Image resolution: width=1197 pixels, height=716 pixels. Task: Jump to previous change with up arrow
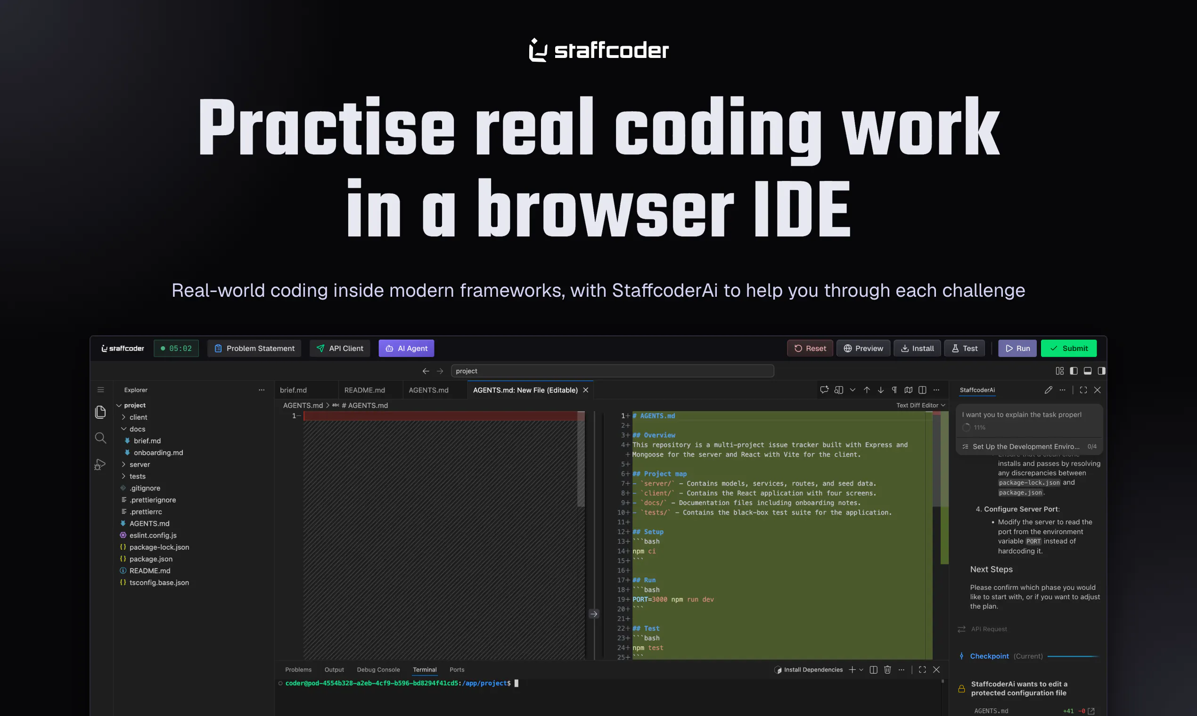point(867,390)
